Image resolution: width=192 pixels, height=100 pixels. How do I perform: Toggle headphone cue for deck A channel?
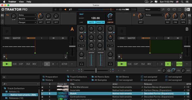click(81, 64)
